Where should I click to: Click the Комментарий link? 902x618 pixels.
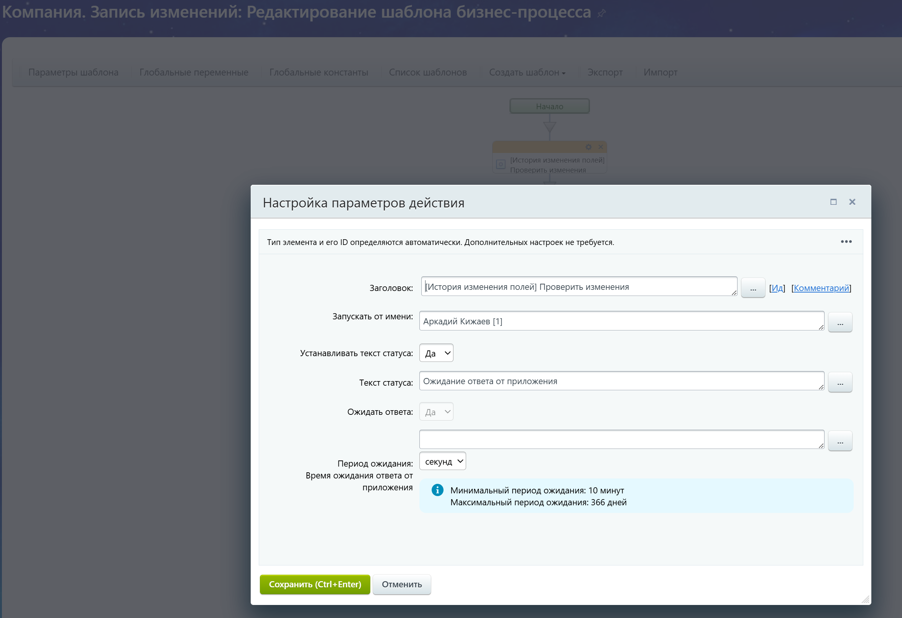(x=821, y=288)
